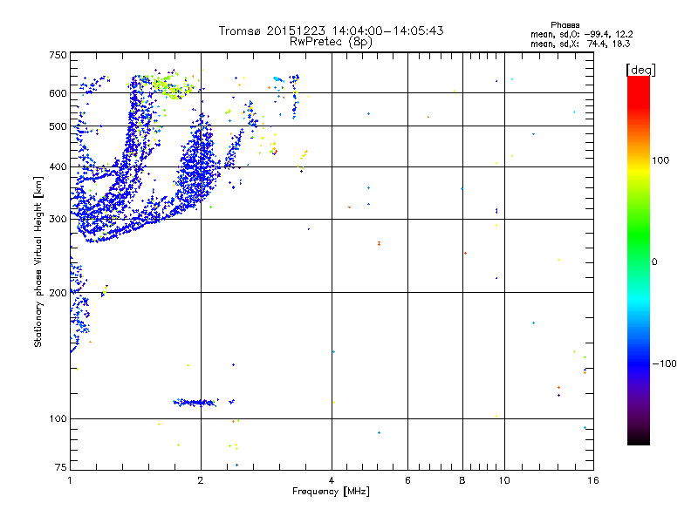The width and height of the screenshot is (698, 523).
Task: Click x-axis tick label '8'
Action: 462,480
